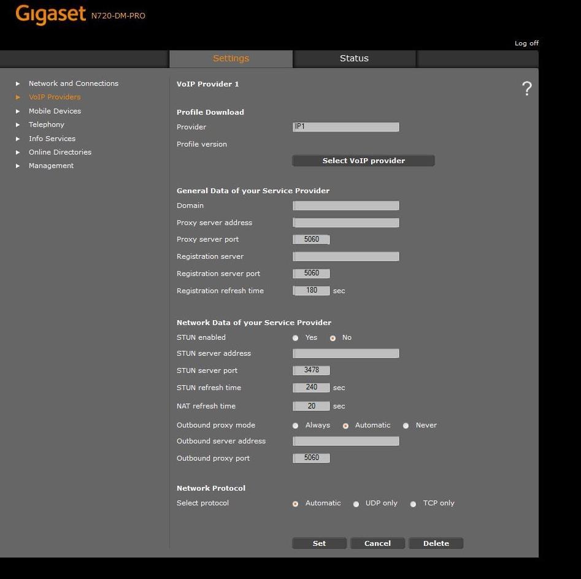Image resolution: width=581 pixels, height=579 pixels.
Task: Open Network and Connections menu item
Action: pyautogui.click(x=74, y=83)
